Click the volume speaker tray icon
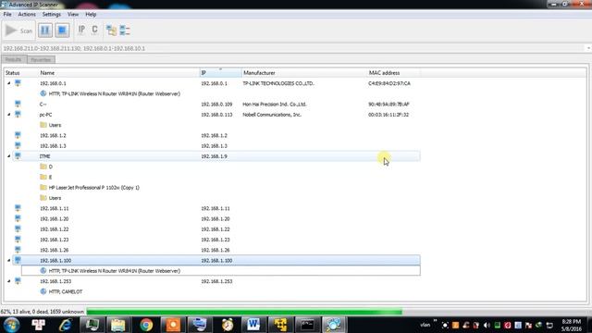This screenshot has height=333, width=592. pos(487,325)
